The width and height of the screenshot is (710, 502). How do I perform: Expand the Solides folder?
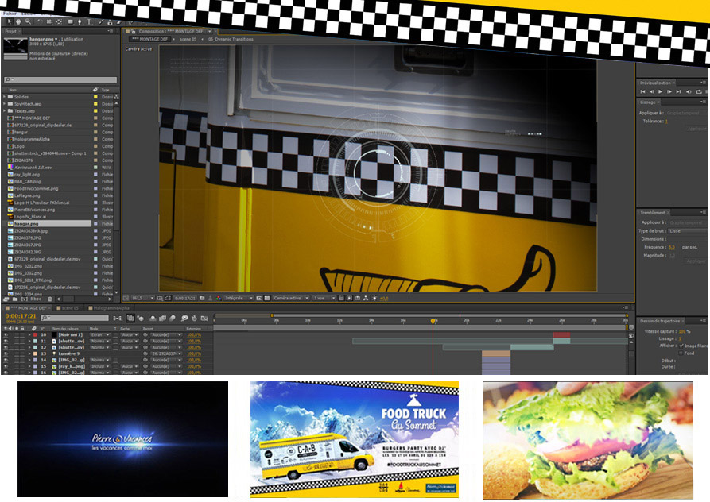pos(5,97)
